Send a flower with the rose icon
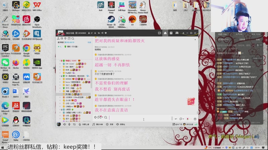This screenshot has height=150, width=268. [188, 119]
